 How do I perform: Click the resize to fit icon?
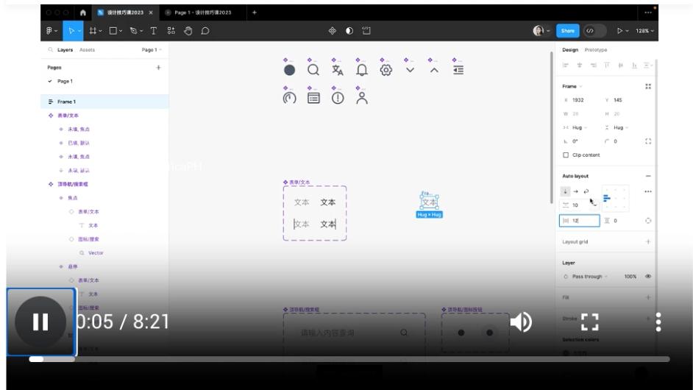point(648,86)
